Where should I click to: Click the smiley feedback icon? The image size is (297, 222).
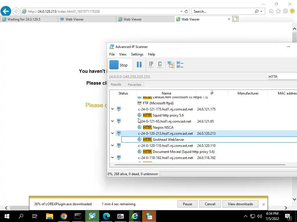pyautogui.click(x=292, y=11)
